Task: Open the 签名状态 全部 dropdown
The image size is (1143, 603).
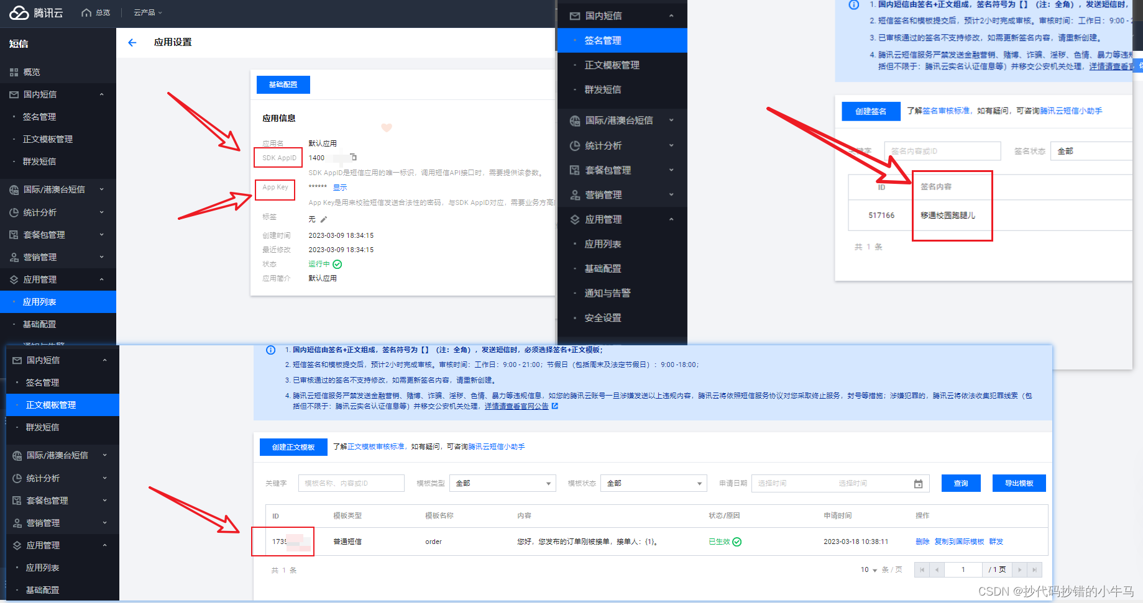Action: (1091, 151)
